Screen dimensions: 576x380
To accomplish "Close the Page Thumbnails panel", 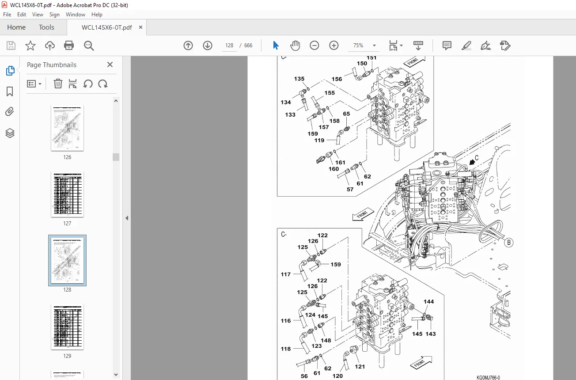I will tap(110, 65).
